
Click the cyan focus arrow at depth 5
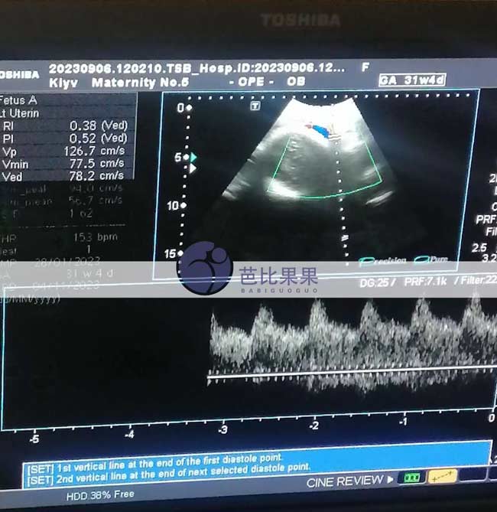pos(193,157)
